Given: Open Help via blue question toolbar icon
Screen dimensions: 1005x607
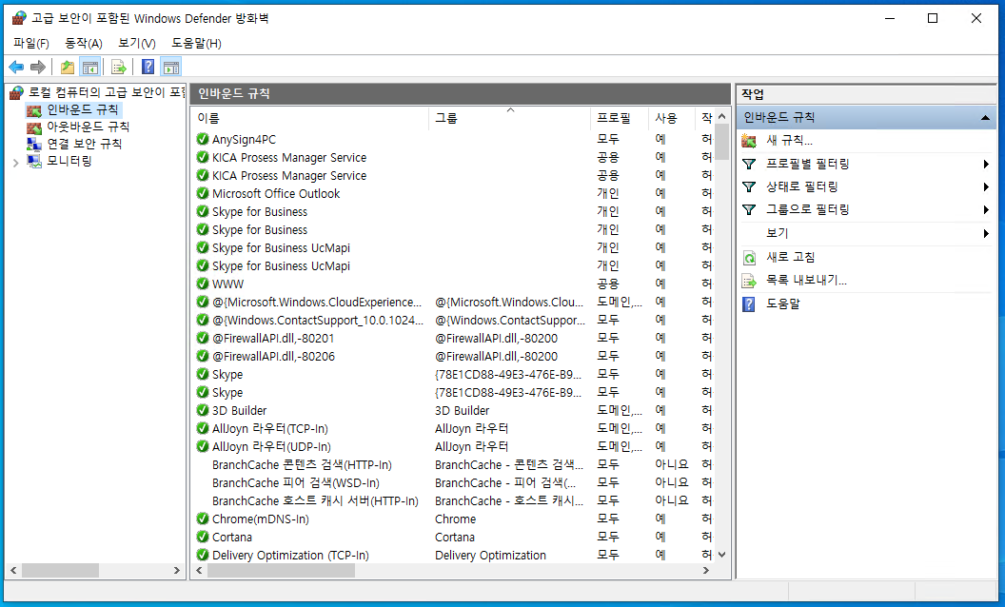Looking at the screenshot, I should [x=148, y=67].
